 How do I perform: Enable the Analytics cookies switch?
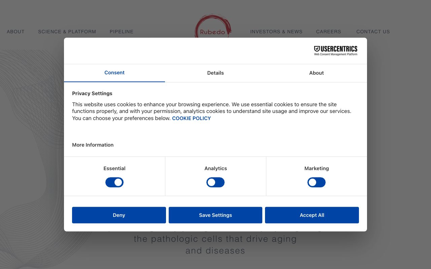[215, 183]
